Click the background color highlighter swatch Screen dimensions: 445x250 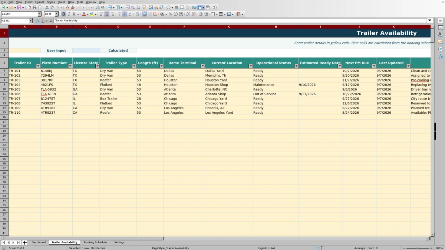[x=91, y=14]
